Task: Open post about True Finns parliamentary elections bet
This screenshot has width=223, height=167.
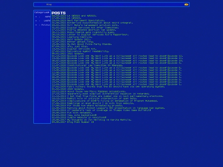Action: click(115, 96)
